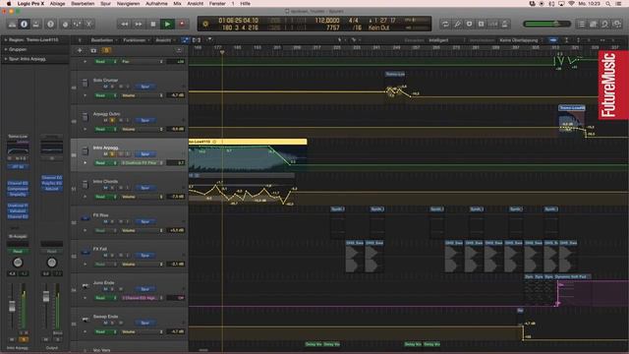Open the media Browsers button
The image size is (629, 354).
(x=617, y=24)
